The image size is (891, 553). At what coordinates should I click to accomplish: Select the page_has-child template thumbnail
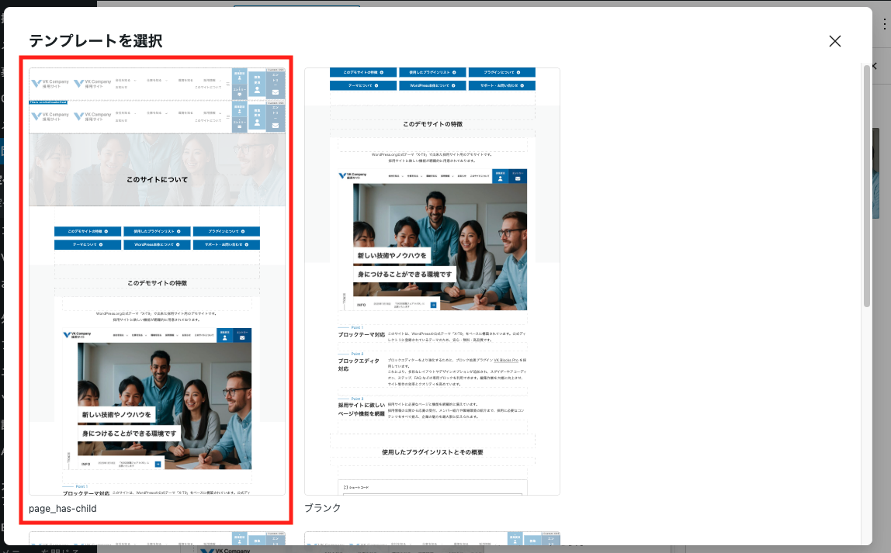pyautogui.click(x=157, y=281)
